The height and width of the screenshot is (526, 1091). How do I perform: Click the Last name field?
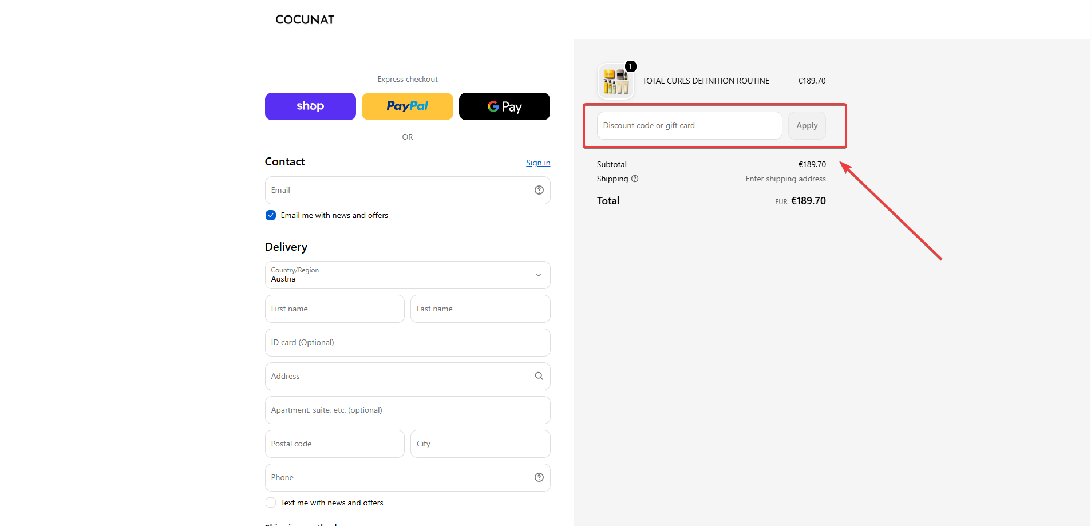480,309
